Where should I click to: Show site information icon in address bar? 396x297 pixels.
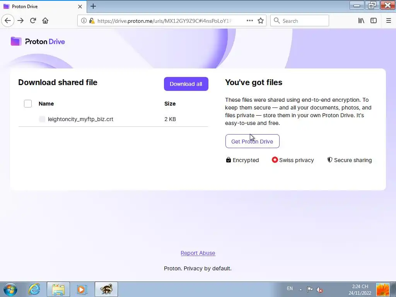84,21
